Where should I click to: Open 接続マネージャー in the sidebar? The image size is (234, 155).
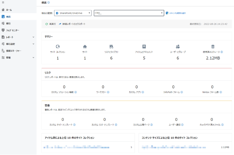click(x=18, y=51)
